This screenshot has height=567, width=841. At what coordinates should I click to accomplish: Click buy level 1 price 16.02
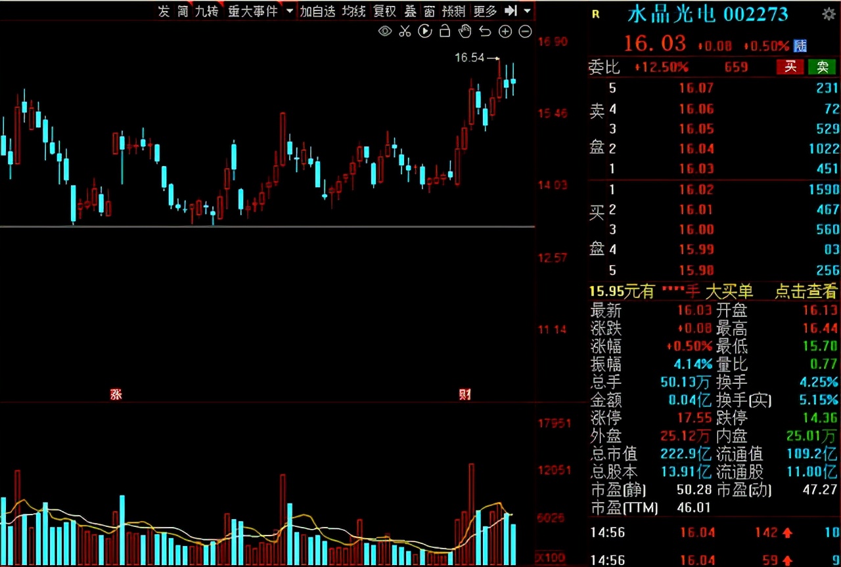pyautogui.click(x=696, y=190)
